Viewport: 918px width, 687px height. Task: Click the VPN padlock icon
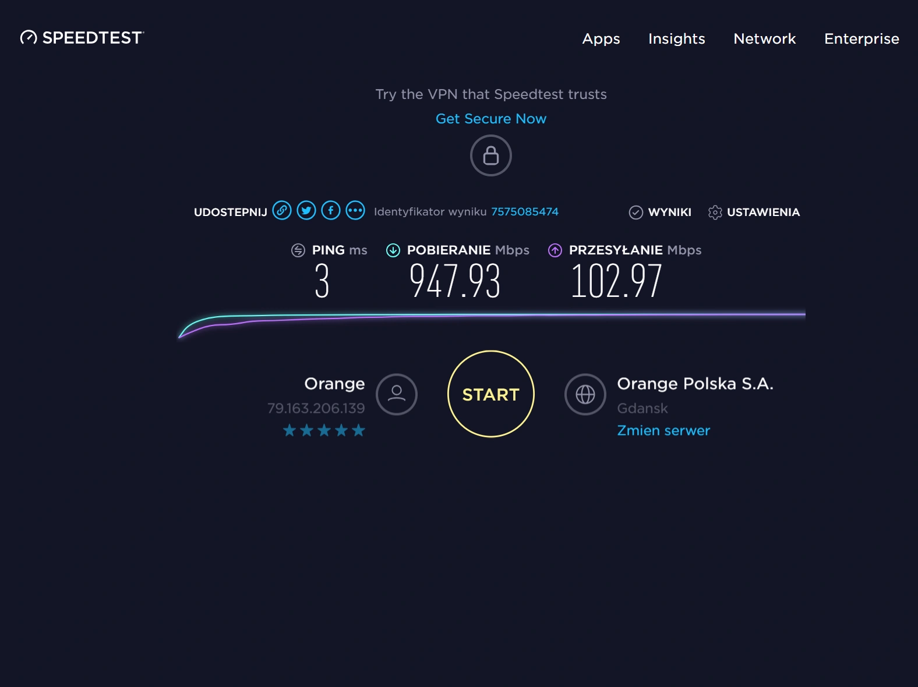point(491,155)
